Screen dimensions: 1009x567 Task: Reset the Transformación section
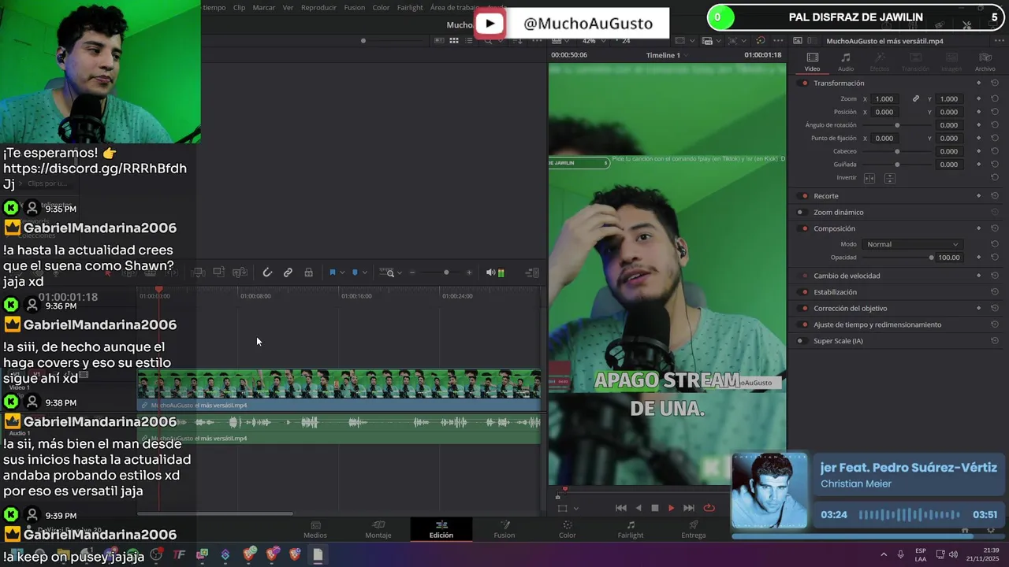[x=995, y=83]
